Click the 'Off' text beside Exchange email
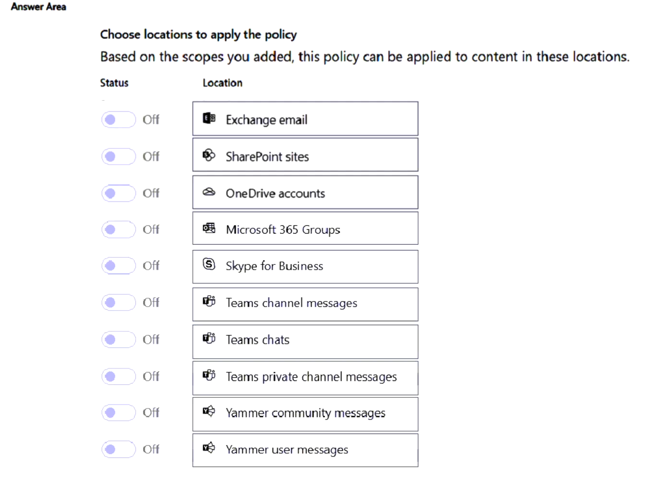Viewport: 651px width, 498px height. (151, 119)
